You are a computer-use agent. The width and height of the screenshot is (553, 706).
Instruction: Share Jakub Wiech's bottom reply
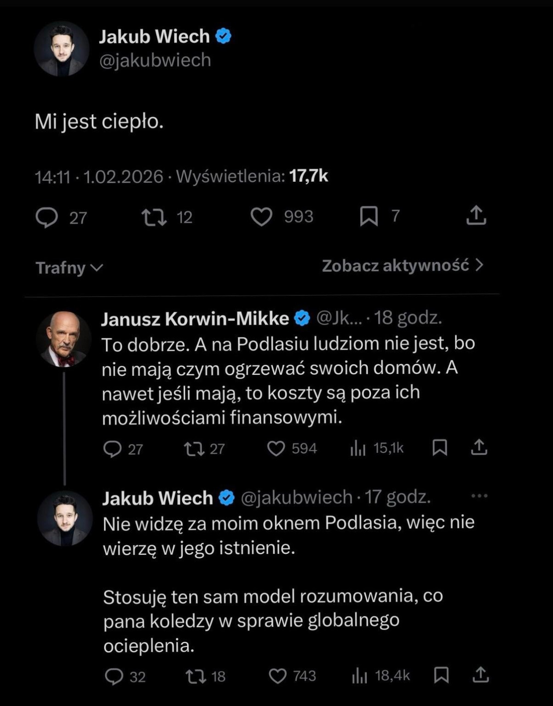(481, 675)
